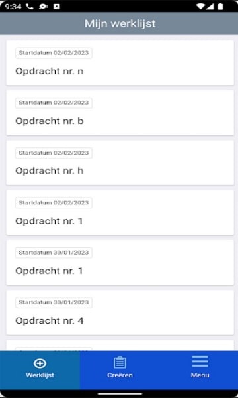Open Opdracht nr. 1 dated 30/01/2023

click(120, 263)
